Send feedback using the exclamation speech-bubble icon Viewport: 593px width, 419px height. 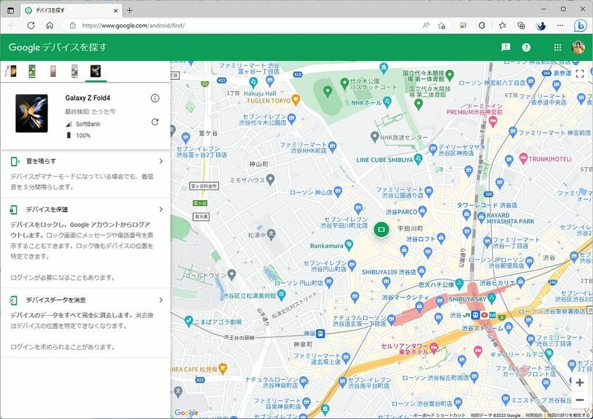[505, 48]
